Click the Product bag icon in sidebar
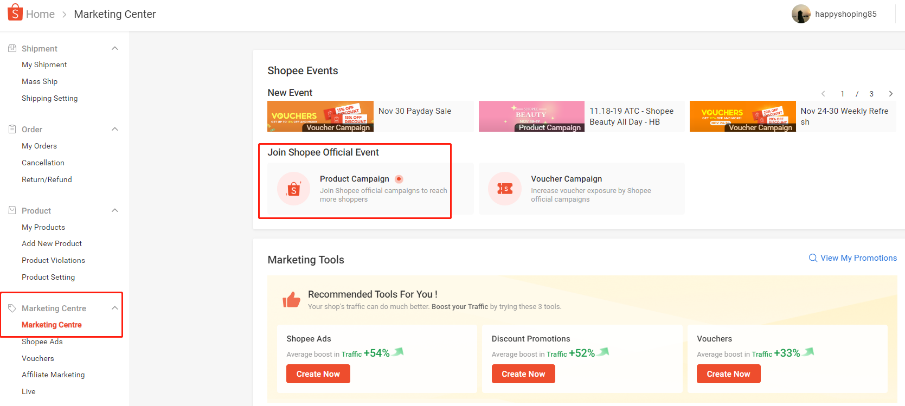Screen dimensions: 905x406 [x=12, y=210]
